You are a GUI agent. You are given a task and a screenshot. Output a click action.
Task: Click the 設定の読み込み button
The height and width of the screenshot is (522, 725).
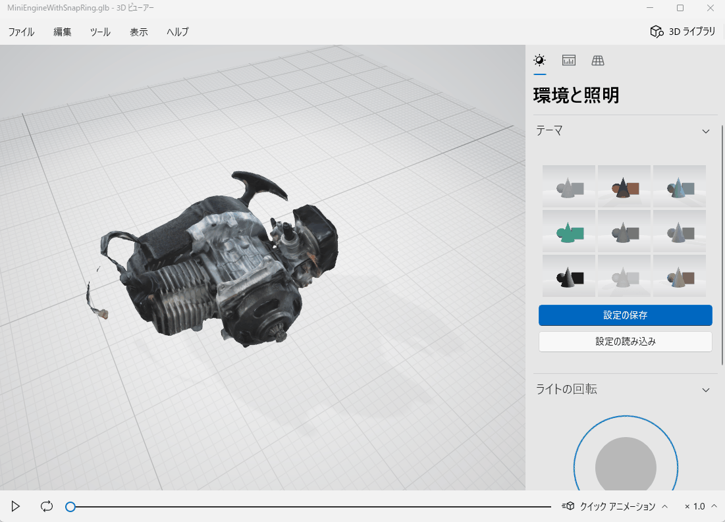(x=625, y=341)
